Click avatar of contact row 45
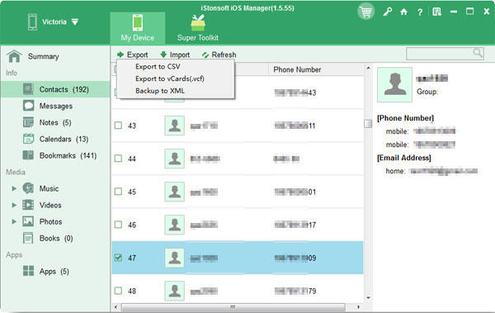 pyautogui.click(x=174, y=192)
